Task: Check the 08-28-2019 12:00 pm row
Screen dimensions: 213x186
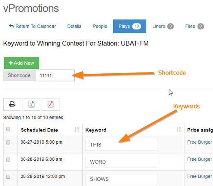Action: 8,177
